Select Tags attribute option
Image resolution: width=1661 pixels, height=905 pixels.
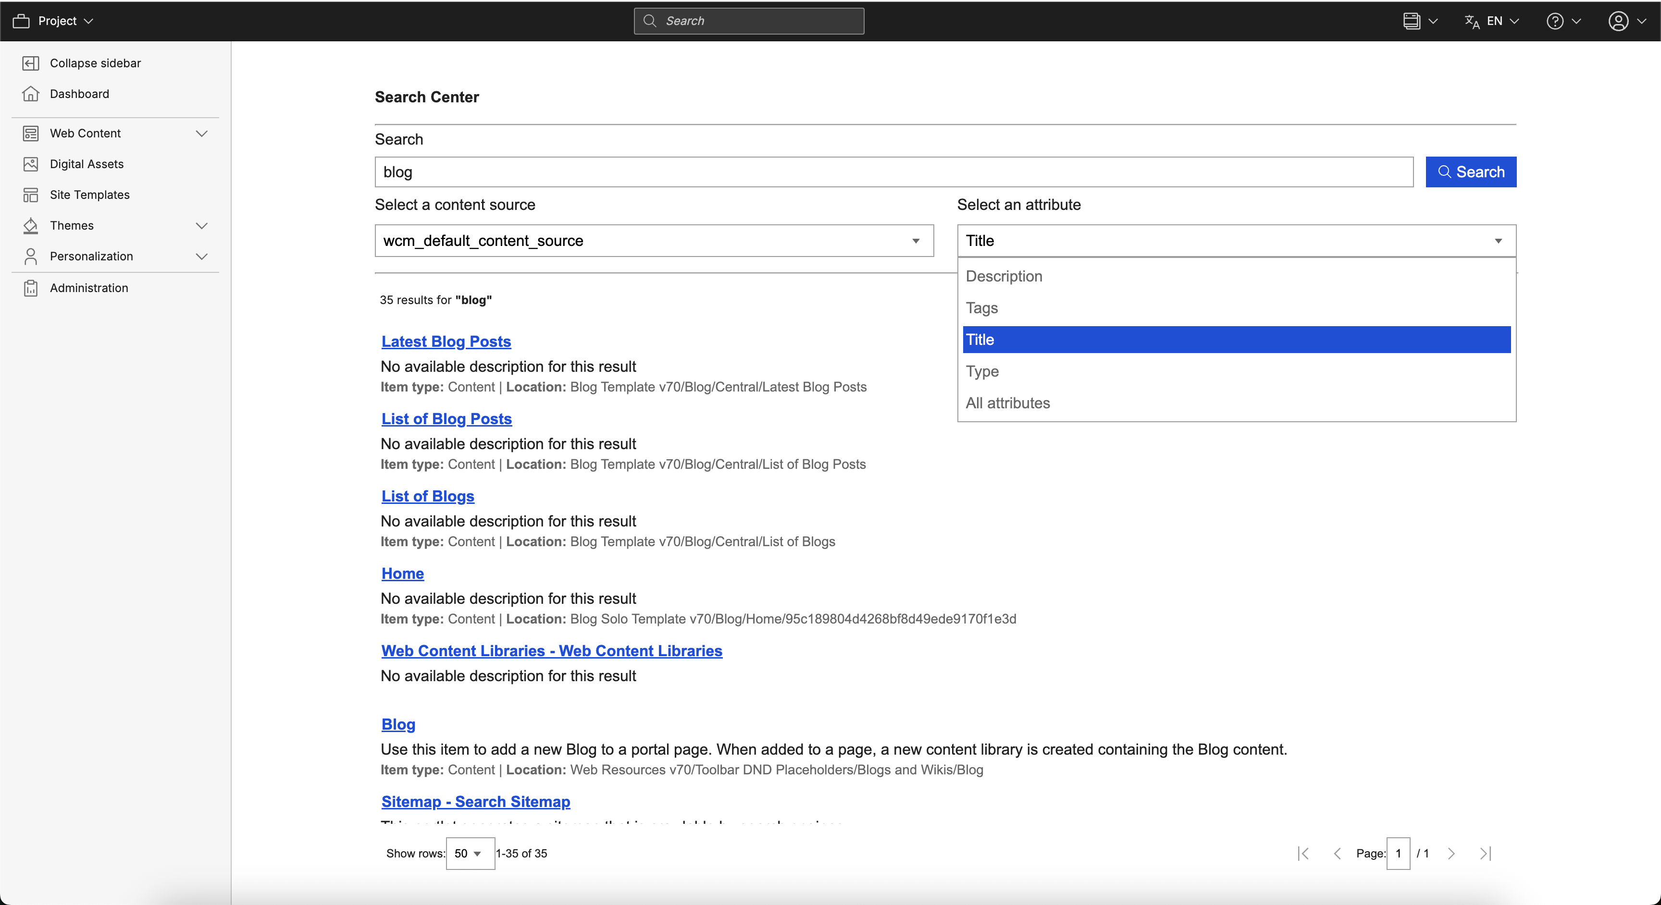(x=981, y=308)
